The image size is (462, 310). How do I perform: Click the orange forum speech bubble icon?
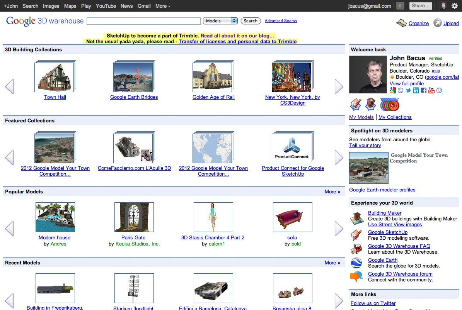pyautogui.click(x=356, y=276)
